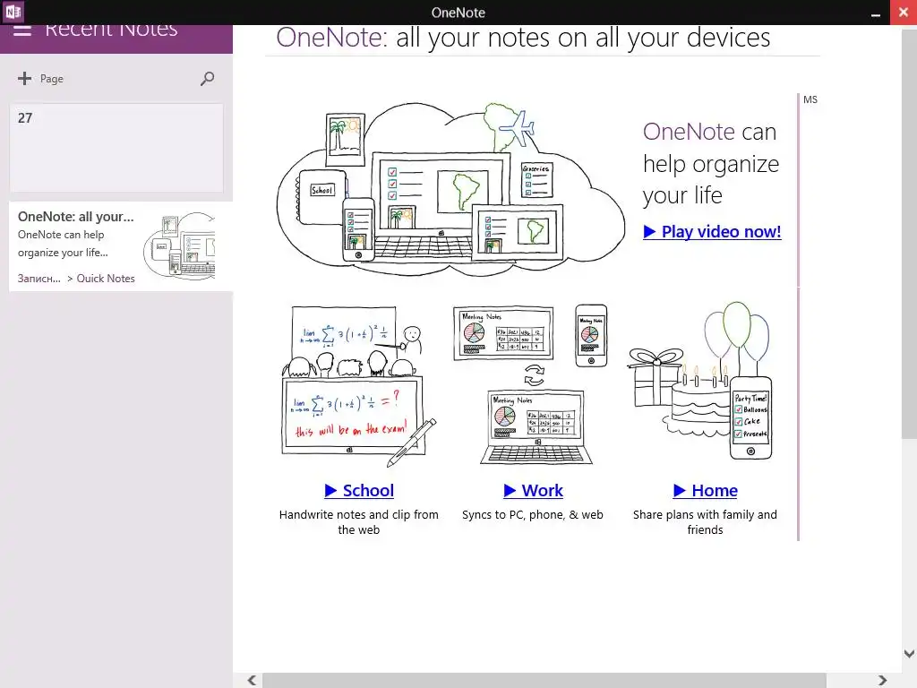Click the Home party cake illustration
Viewport: 917px width, 688px height.
[700, 380]
